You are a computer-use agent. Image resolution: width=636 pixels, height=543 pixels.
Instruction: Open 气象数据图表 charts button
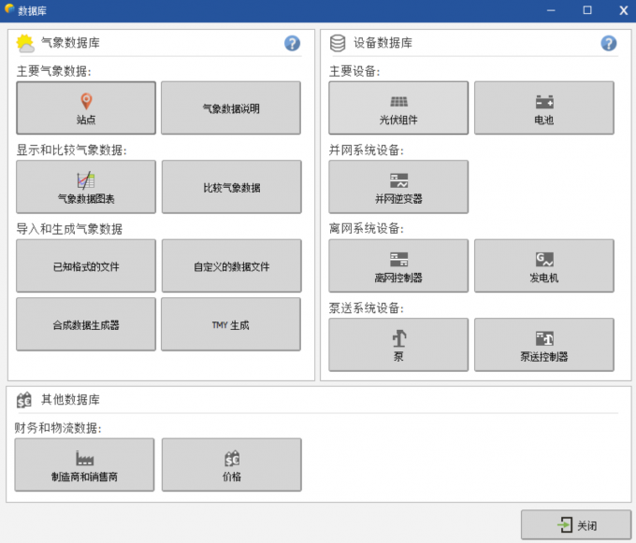coord(86,187)
